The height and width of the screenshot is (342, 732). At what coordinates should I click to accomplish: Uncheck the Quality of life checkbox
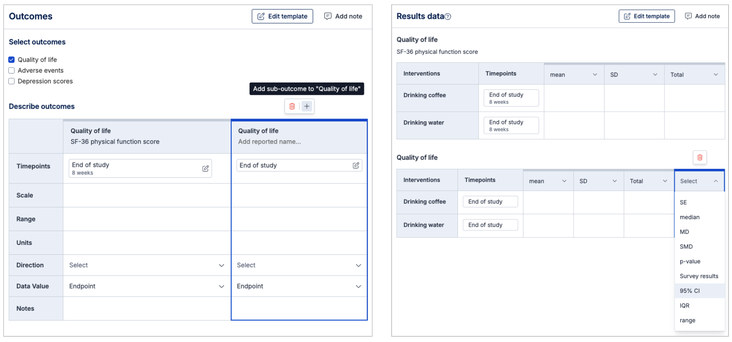pos(12,60)
